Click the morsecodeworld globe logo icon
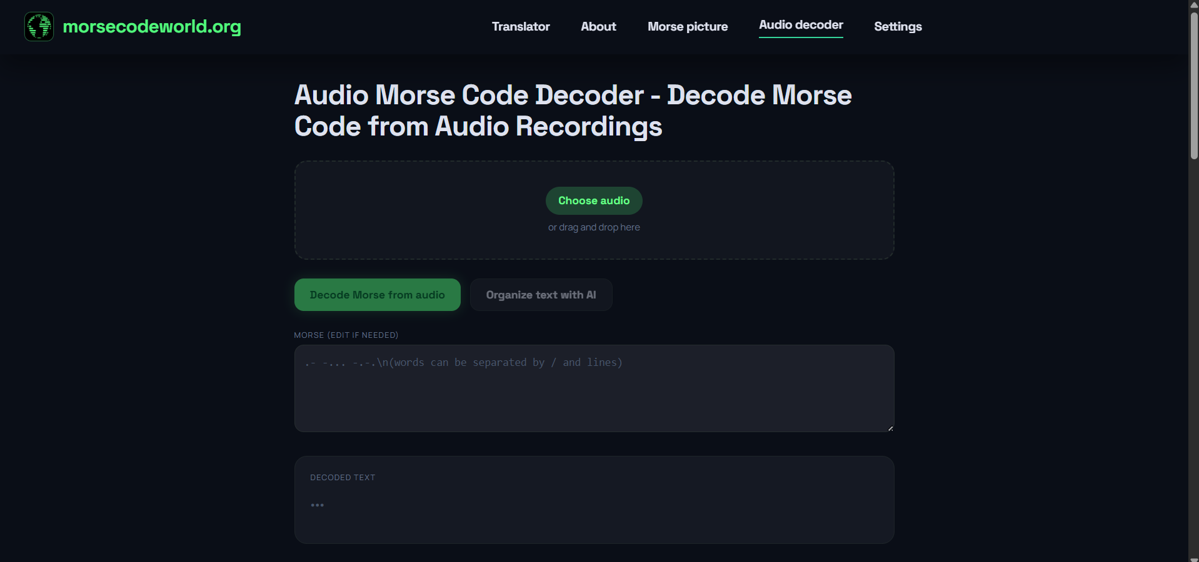Image resolution: width=1199 pixels, height=562 pixels. click(x=39, y=26)
